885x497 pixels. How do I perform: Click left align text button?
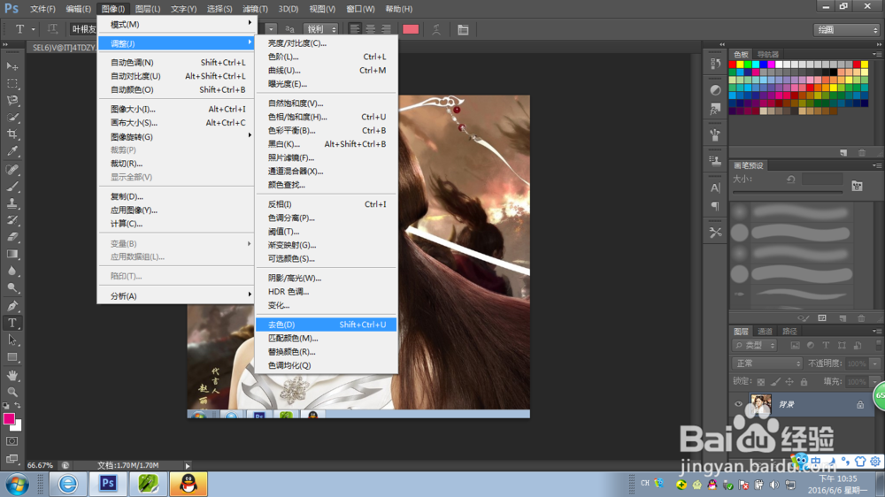355,29
